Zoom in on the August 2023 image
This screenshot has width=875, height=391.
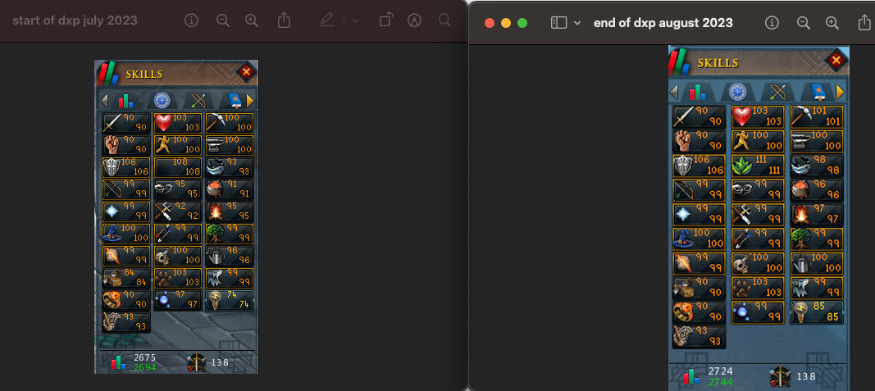pos(832,23)
